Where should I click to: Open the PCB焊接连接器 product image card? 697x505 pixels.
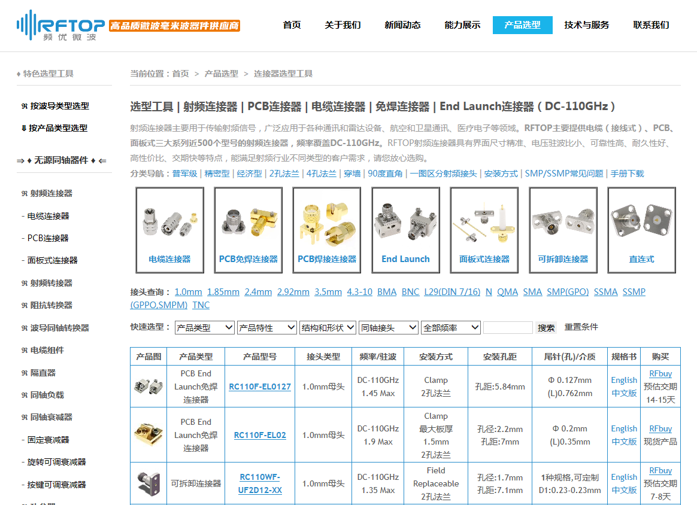tap(327, 230)
